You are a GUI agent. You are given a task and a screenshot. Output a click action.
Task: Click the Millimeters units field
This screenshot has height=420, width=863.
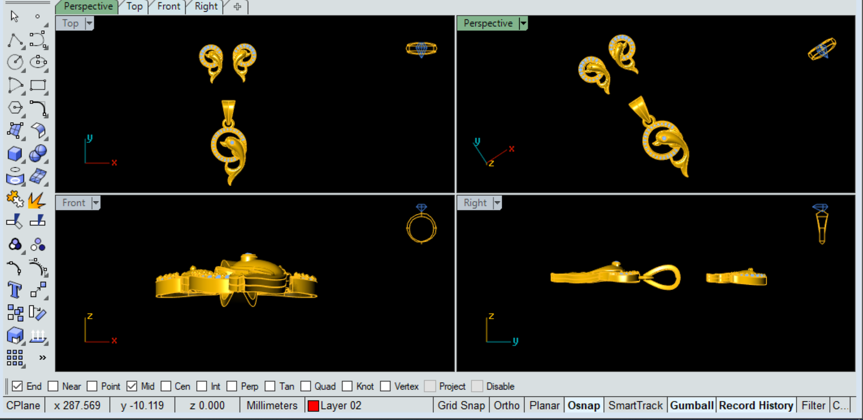click(x=272, y=405)
